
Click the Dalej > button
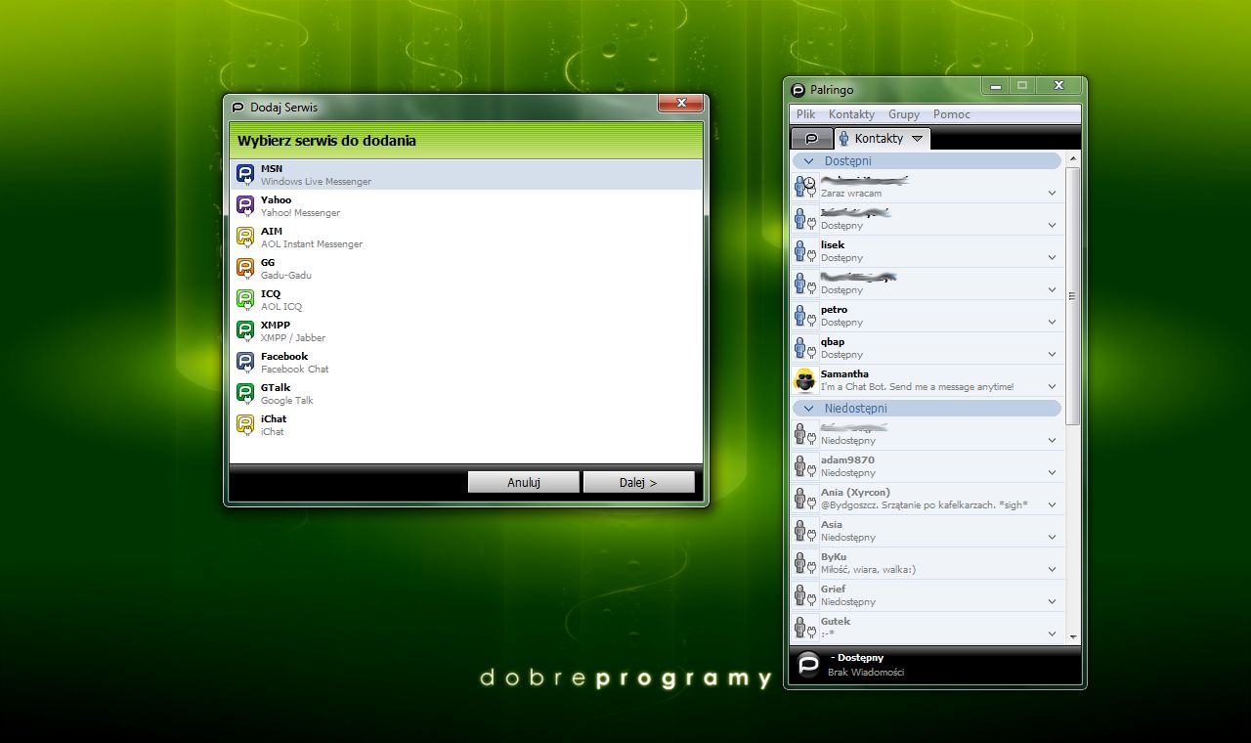coord(638,482)
